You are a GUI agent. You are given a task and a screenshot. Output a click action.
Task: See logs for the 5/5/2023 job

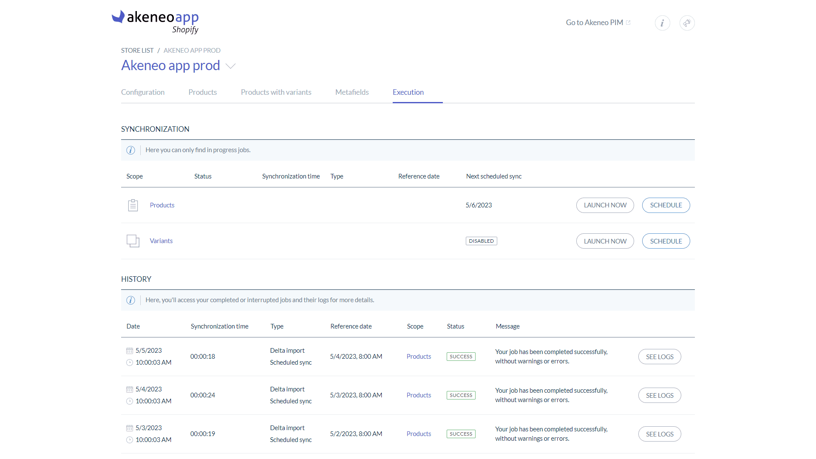(x=660, y=357)
